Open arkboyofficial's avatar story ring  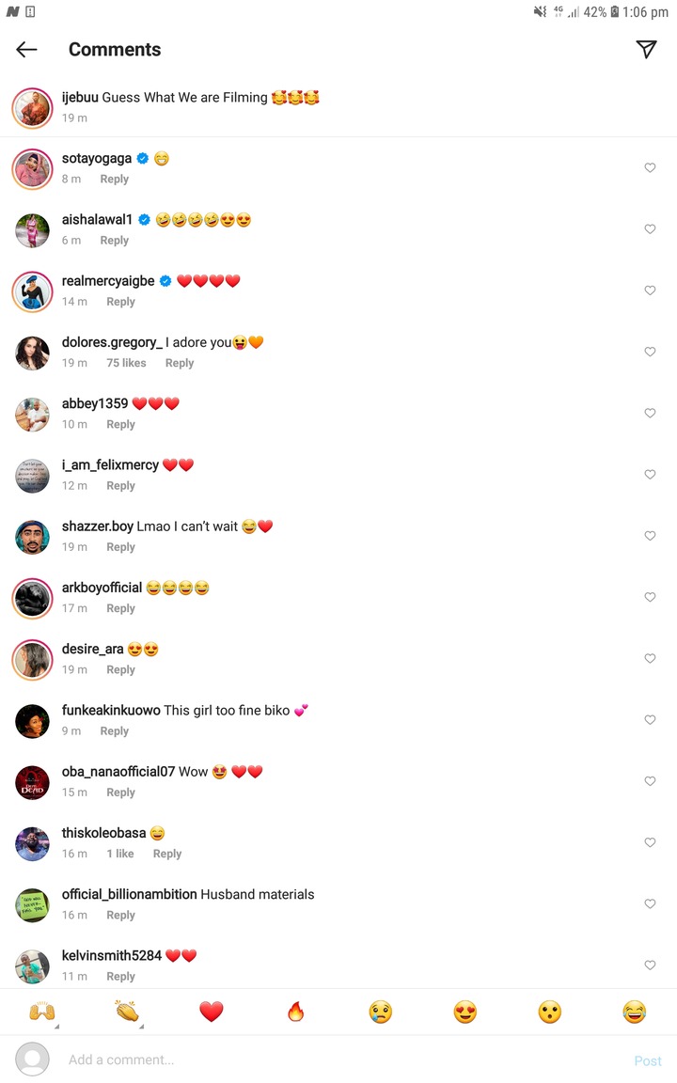click(x=33, y=598)
